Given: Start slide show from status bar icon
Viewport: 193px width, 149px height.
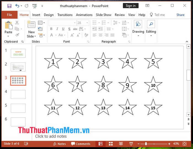Looking at the screenshot, I should [131, 144].
